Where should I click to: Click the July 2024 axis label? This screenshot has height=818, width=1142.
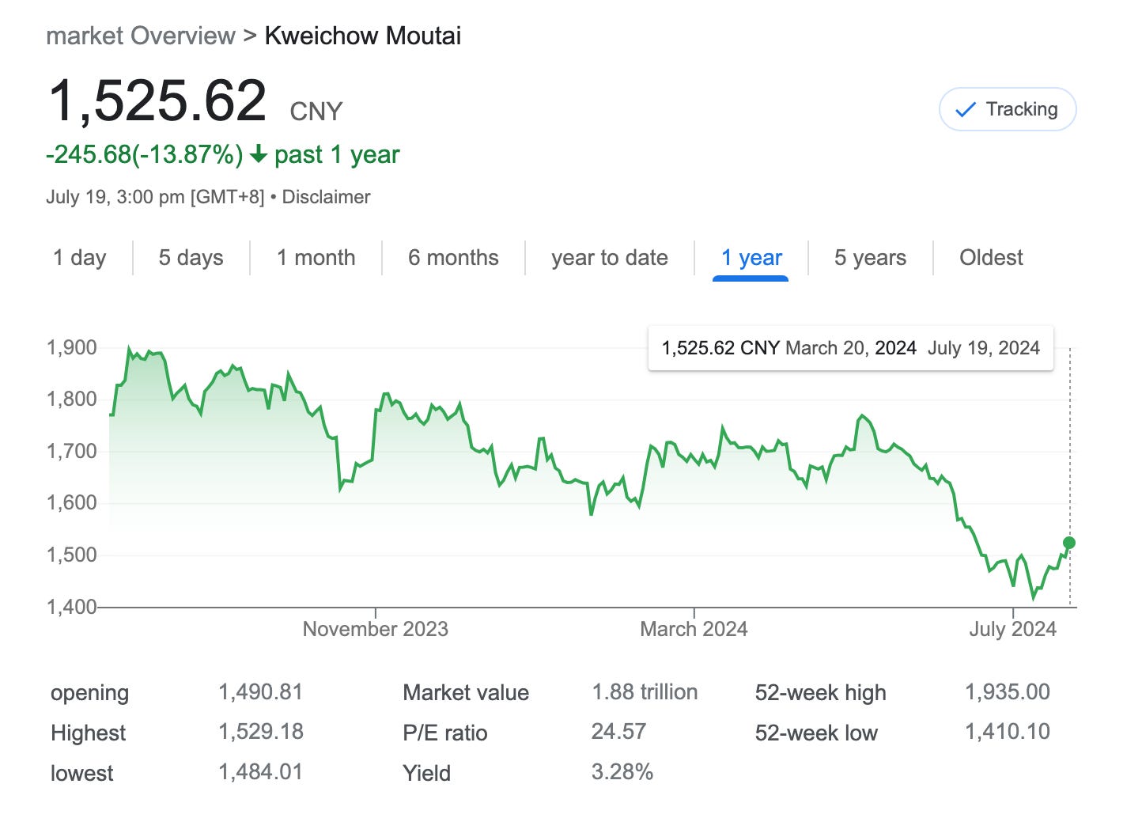(1013, 629)
